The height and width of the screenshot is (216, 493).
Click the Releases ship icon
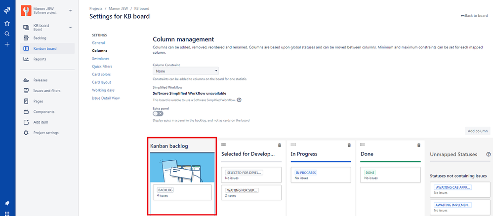pyautogui.click(x=26, y=80)
